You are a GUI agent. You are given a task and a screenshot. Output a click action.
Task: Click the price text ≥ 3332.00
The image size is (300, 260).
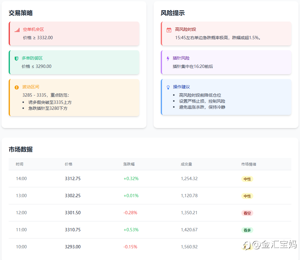38,38
